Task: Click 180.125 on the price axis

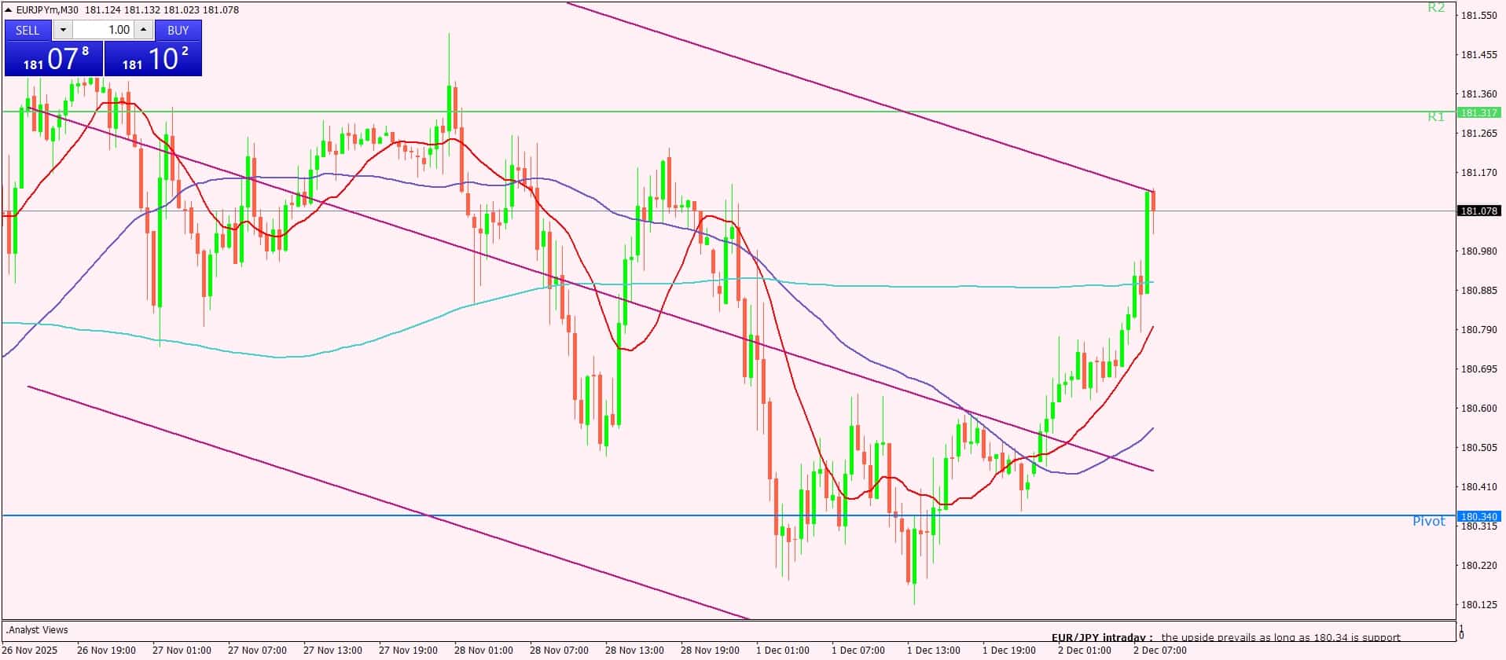Action: tap(1478, 604)
